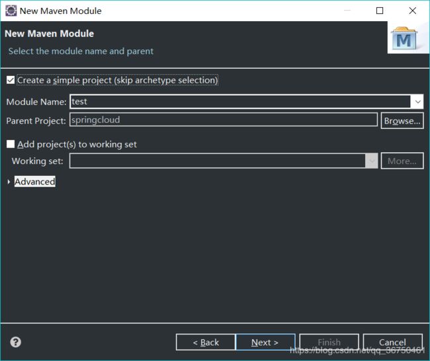The height and width of the screenshot is (361, 430).
Task: Expand the Advanced section
Action: 9,182
